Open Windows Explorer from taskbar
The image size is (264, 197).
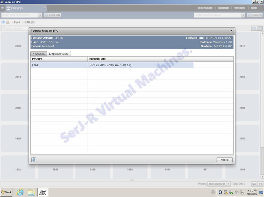pos(31,192)
